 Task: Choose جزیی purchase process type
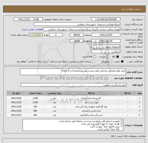click(122, 62)
